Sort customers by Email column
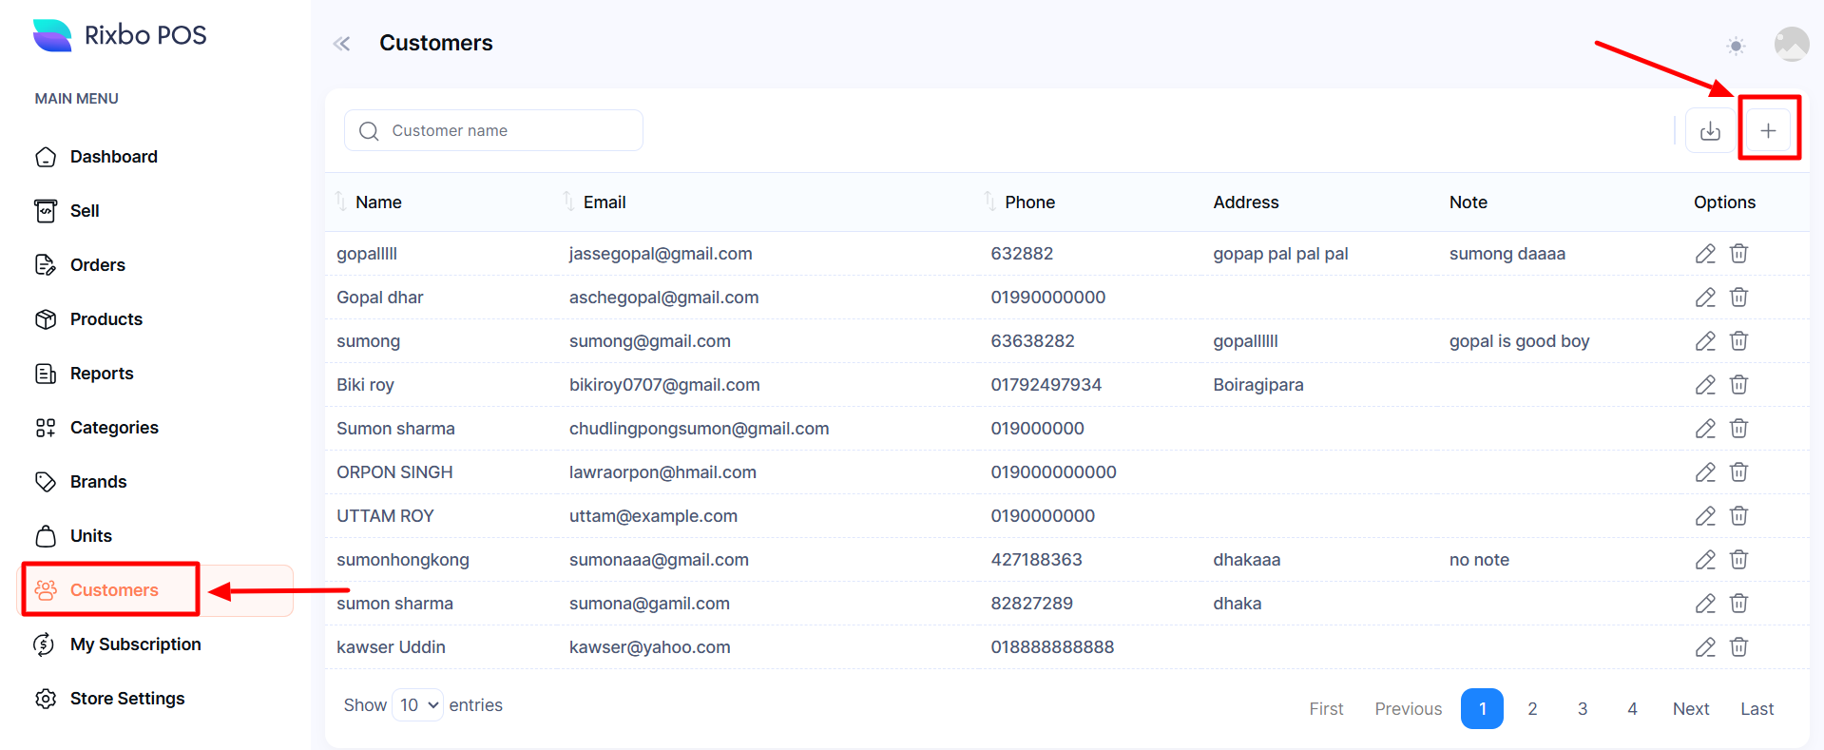Viewport: 1824px width, 750px height. [x=604, y=202]
